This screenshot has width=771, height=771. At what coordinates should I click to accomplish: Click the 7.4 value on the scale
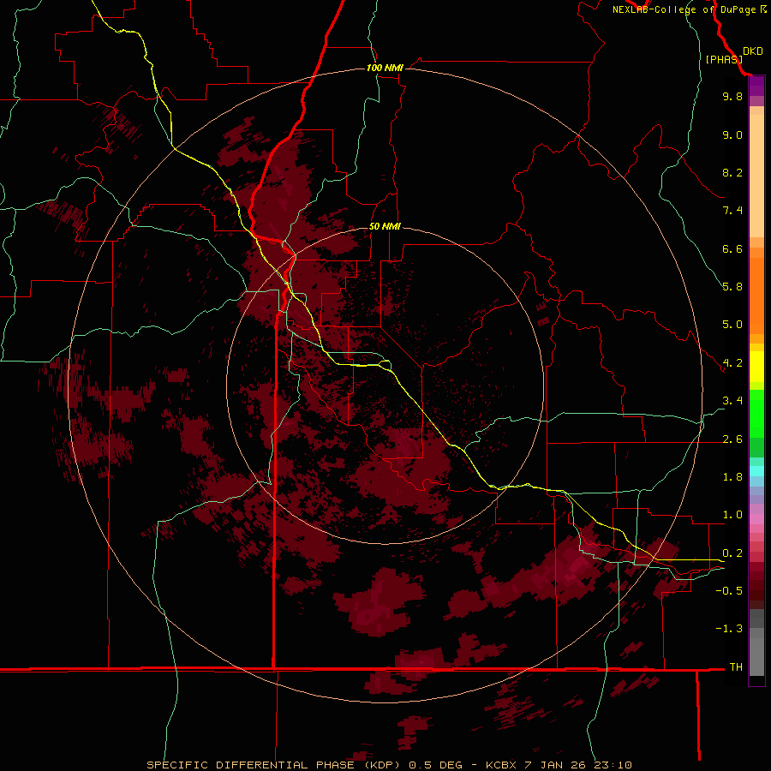click(732, 211)
